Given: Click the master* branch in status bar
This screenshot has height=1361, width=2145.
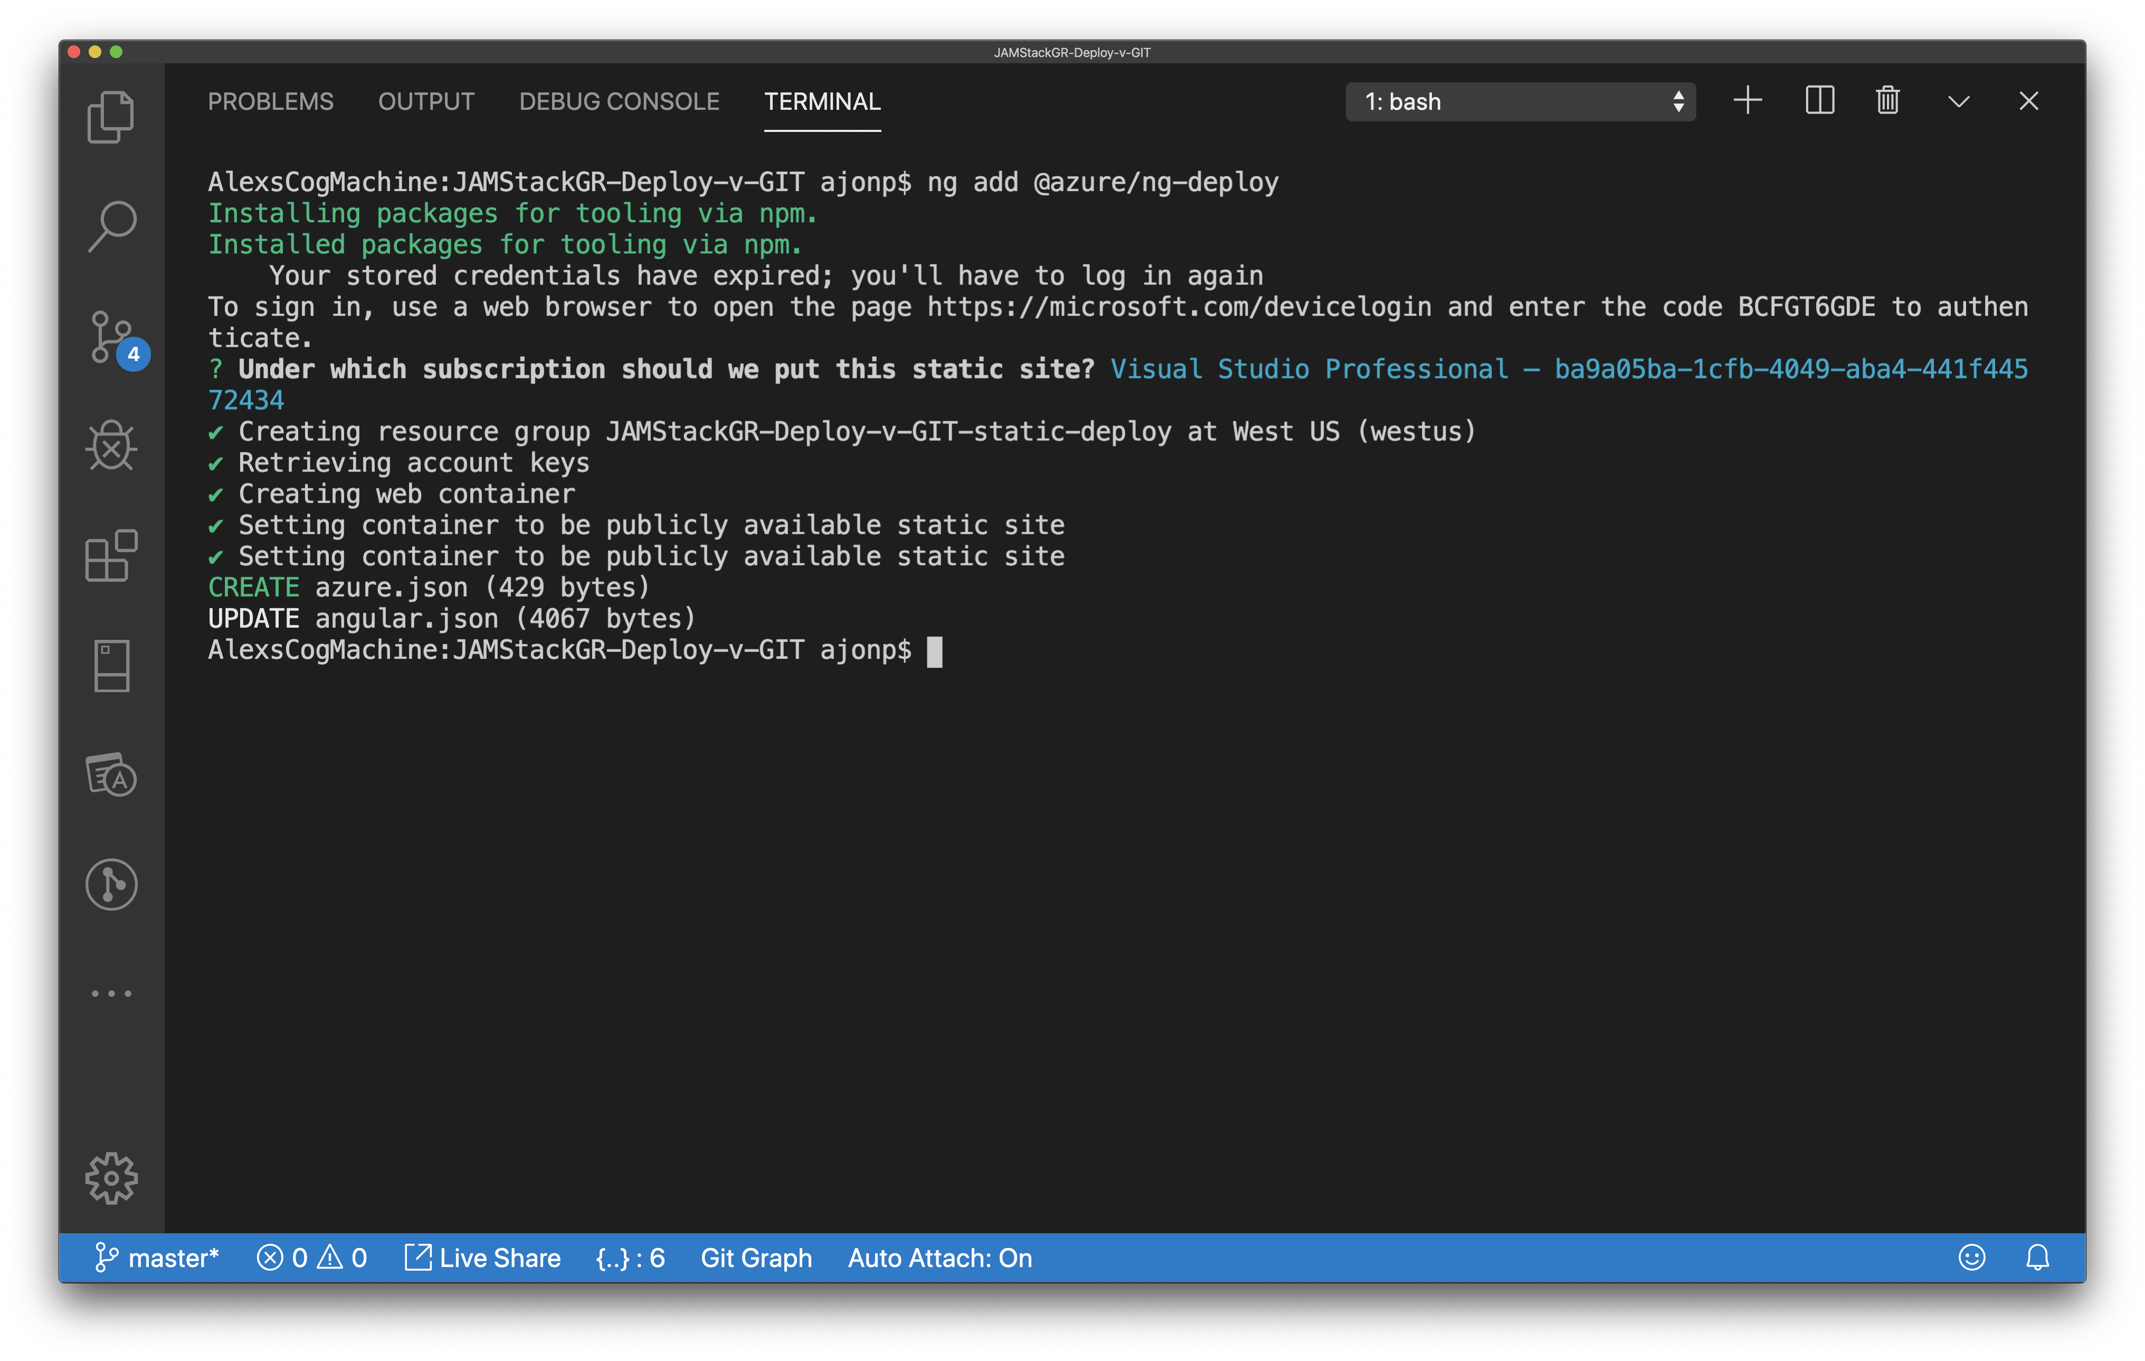Looking at the screenshot, I should pyautogui.click(x=156, y=1257).
